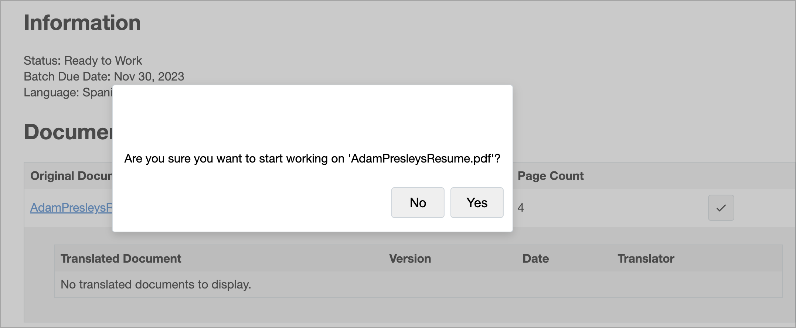The height and width of the screenshot is (328, 796).
Task: Confirm start working with the Yes button
Action: tap(477, 202)
